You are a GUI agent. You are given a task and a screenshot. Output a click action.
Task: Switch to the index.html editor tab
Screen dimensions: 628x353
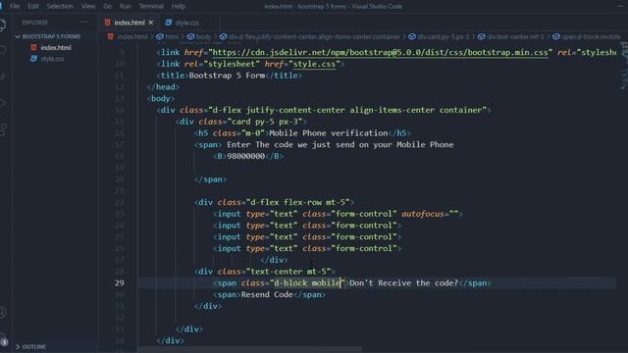click(x=129, y=23)
